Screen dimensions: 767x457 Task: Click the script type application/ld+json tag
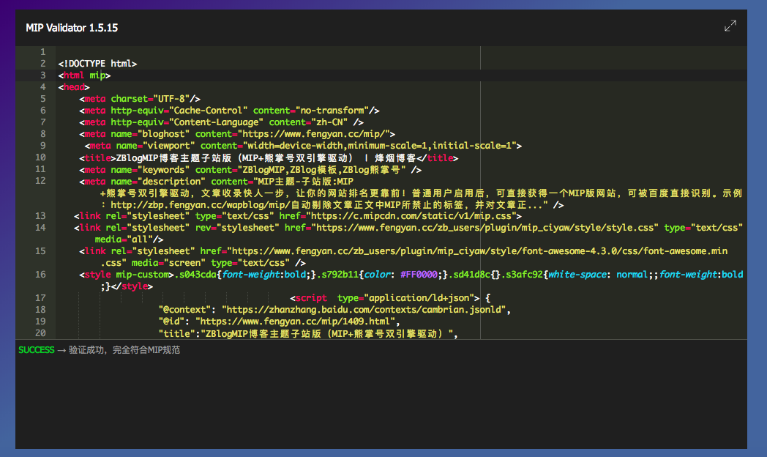point(385,298)
